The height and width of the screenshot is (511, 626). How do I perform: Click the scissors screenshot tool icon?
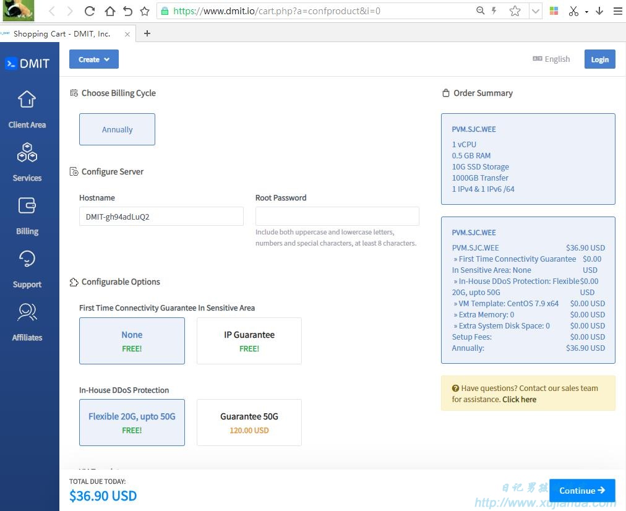(573, 11)
